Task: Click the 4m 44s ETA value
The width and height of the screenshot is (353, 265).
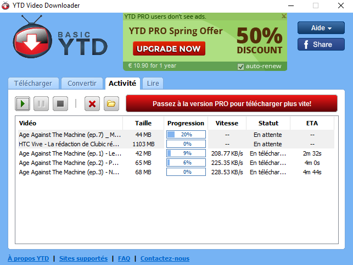Action: point(312,172)
